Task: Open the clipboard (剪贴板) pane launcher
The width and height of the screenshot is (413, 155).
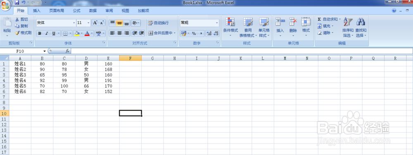Action: tap(31, 43)
